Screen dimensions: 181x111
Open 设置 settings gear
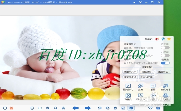pyautogui.click(x=153, y=97)
